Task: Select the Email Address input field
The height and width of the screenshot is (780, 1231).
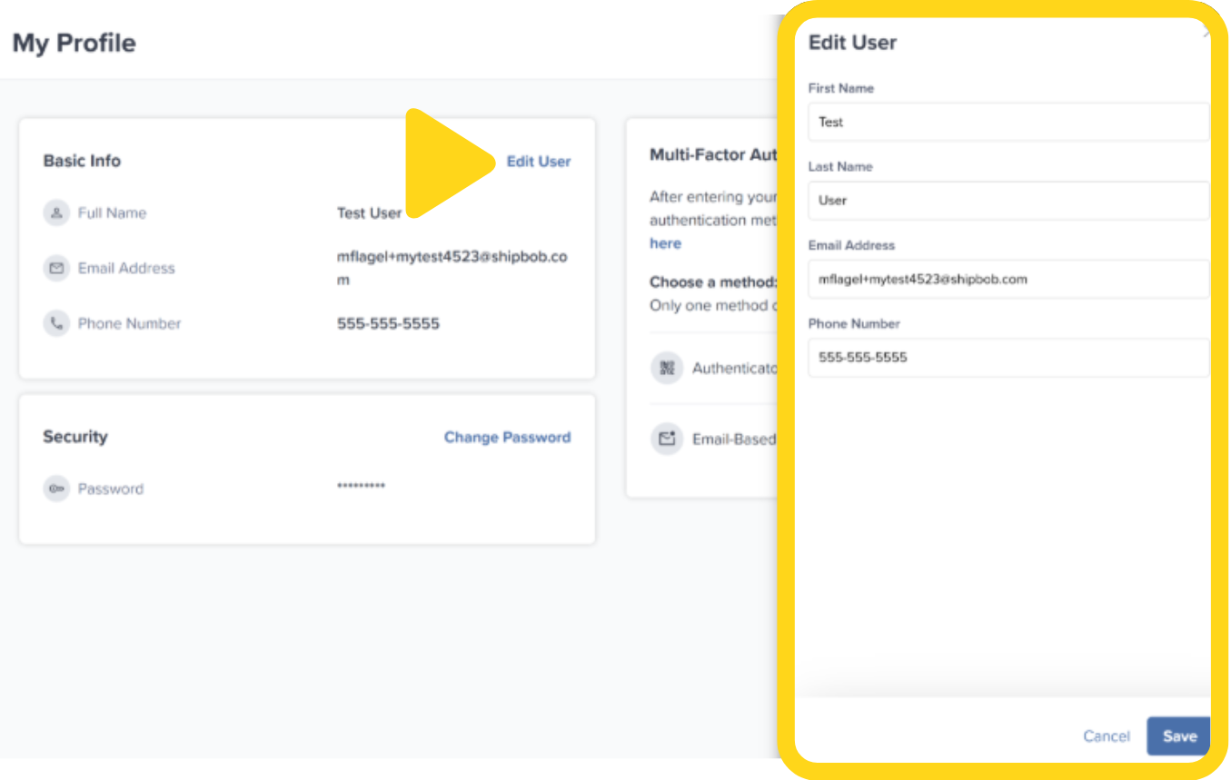Action: tap(1008, 279)
